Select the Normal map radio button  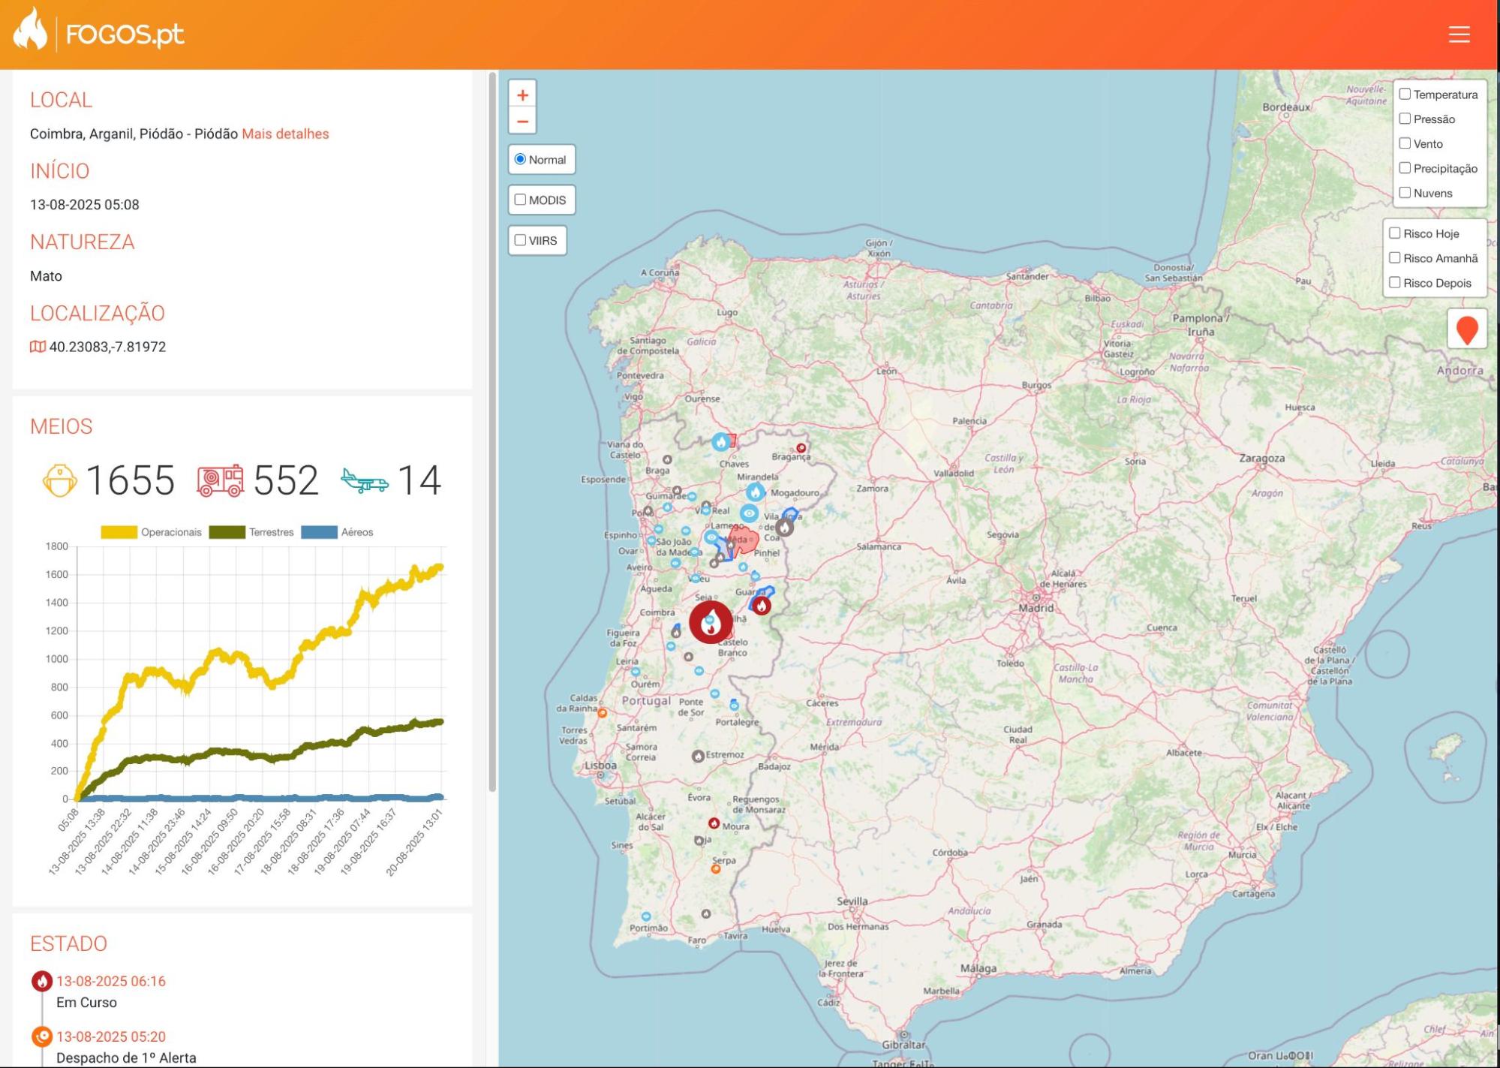pyautogui.click(x=520, y=159)
